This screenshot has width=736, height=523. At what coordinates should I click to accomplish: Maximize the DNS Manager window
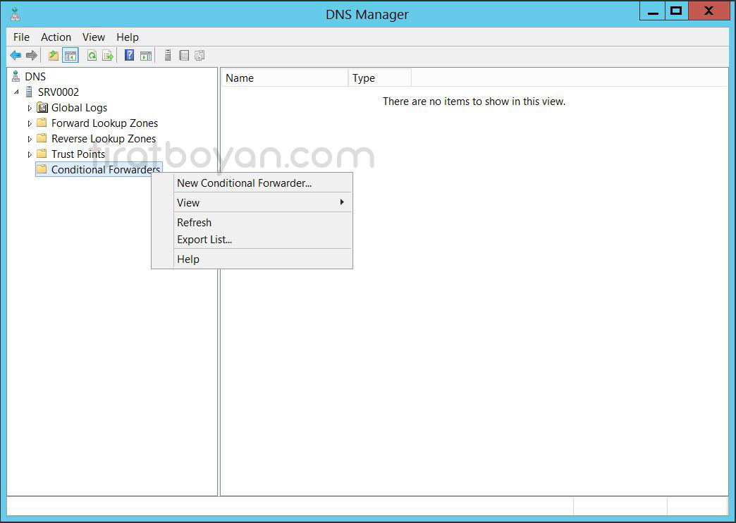676,11
